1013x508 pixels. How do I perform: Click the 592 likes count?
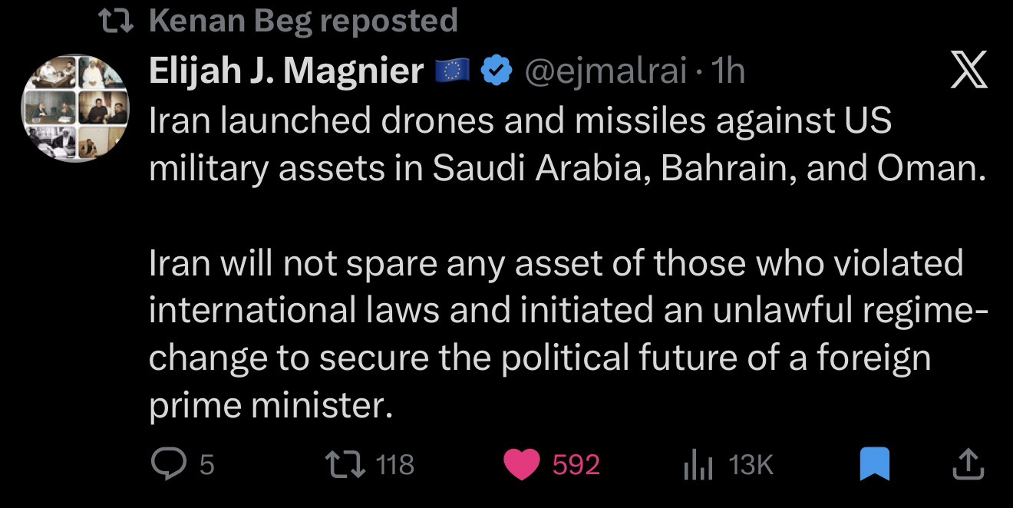coord(576,465)
